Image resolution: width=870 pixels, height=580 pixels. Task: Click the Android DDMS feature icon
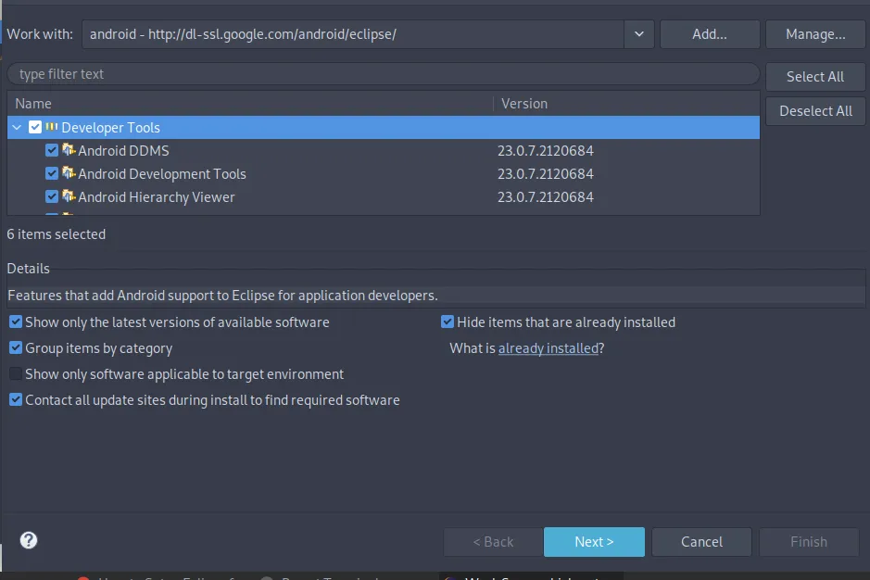click(69, 150)
